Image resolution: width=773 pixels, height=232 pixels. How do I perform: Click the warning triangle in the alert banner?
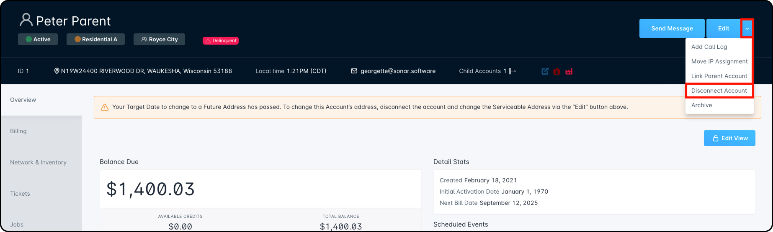point(105,107)
